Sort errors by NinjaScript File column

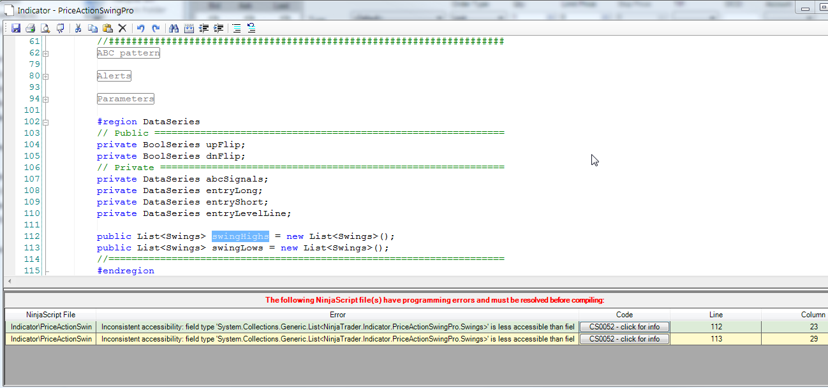pyautogui.click(x=50, y=315)
